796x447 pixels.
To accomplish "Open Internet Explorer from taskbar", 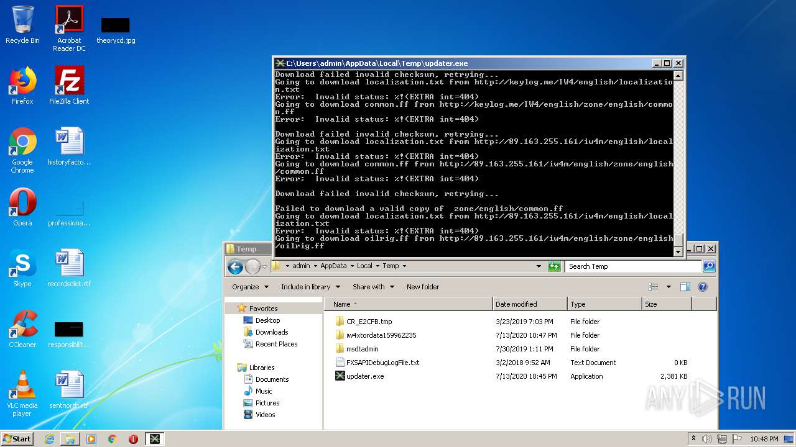I will (49, 439).
